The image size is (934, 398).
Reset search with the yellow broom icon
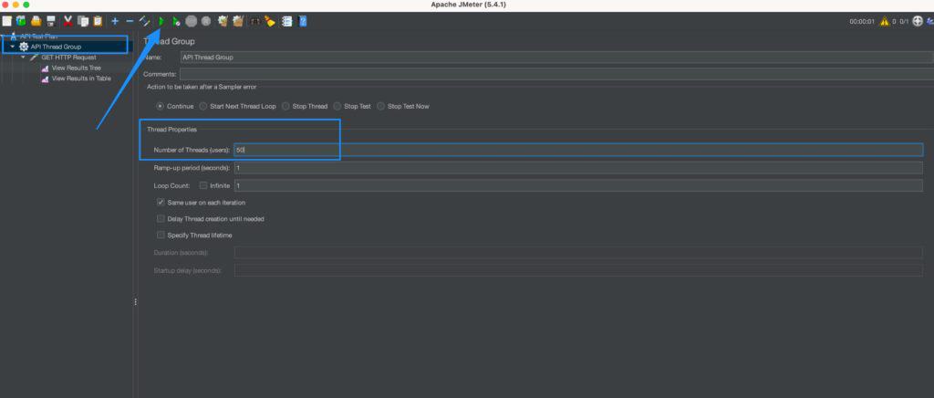click(270, 21)
